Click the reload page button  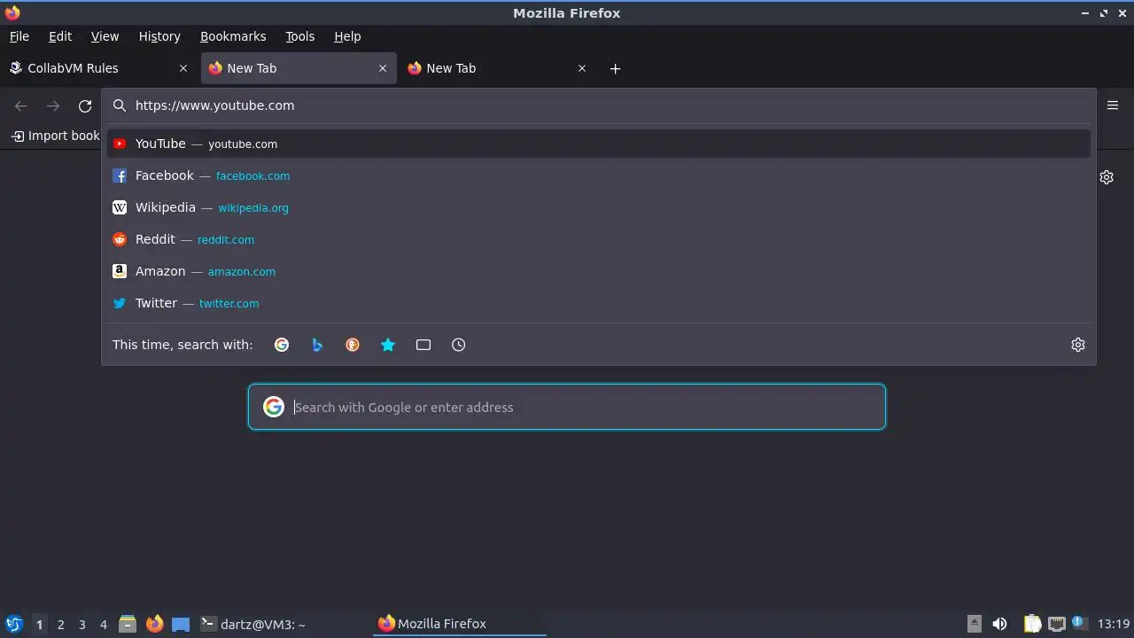tap(85, 105)
